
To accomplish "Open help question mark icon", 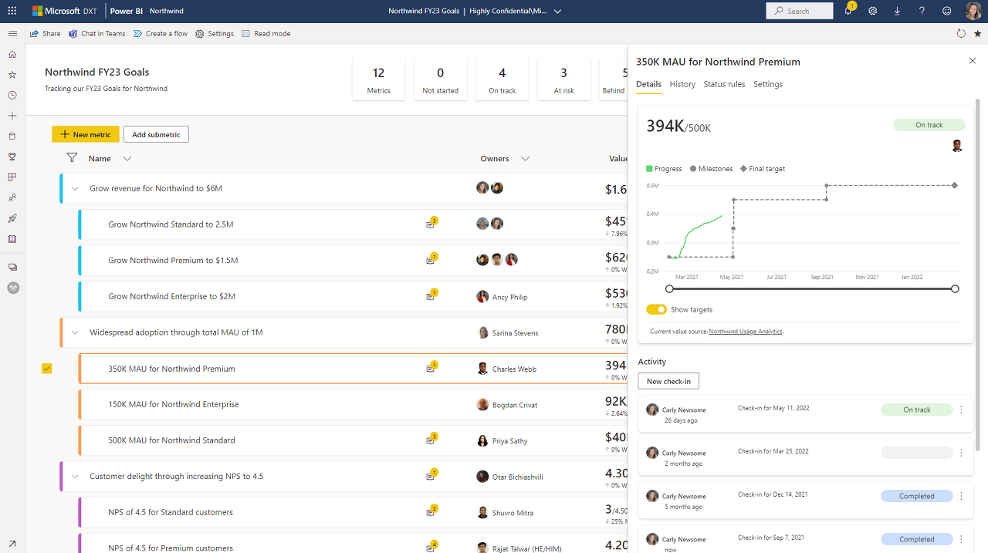I will tap(922, 11).
